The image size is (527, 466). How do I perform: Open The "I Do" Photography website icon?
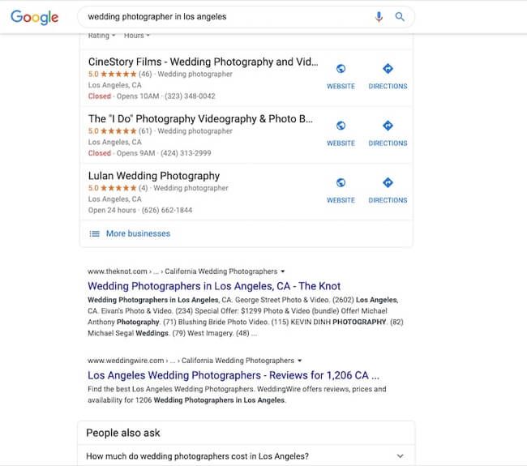pyautogui.click(x=341, y=126)
